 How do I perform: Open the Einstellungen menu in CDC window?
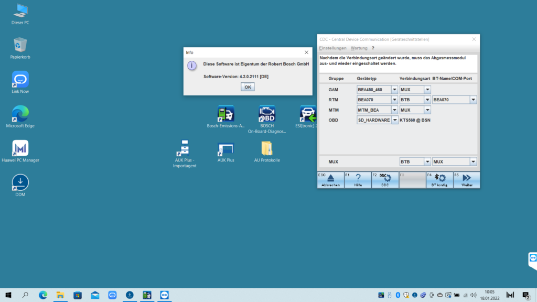[332, 48]
